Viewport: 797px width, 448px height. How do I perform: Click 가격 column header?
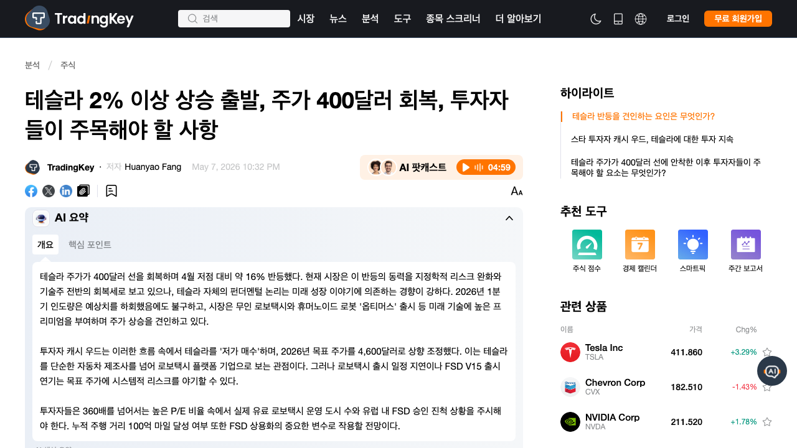pos(696,329)
